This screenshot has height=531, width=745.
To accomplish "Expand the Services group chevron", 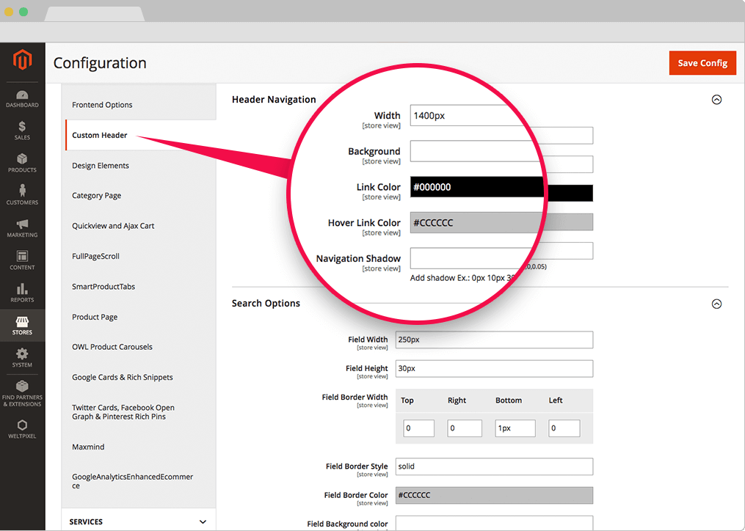I will point(203,521).
